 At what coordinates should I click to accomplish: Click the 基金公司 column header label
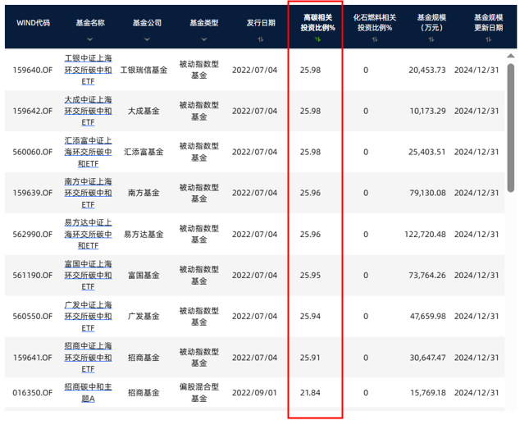tap(147, 23)
